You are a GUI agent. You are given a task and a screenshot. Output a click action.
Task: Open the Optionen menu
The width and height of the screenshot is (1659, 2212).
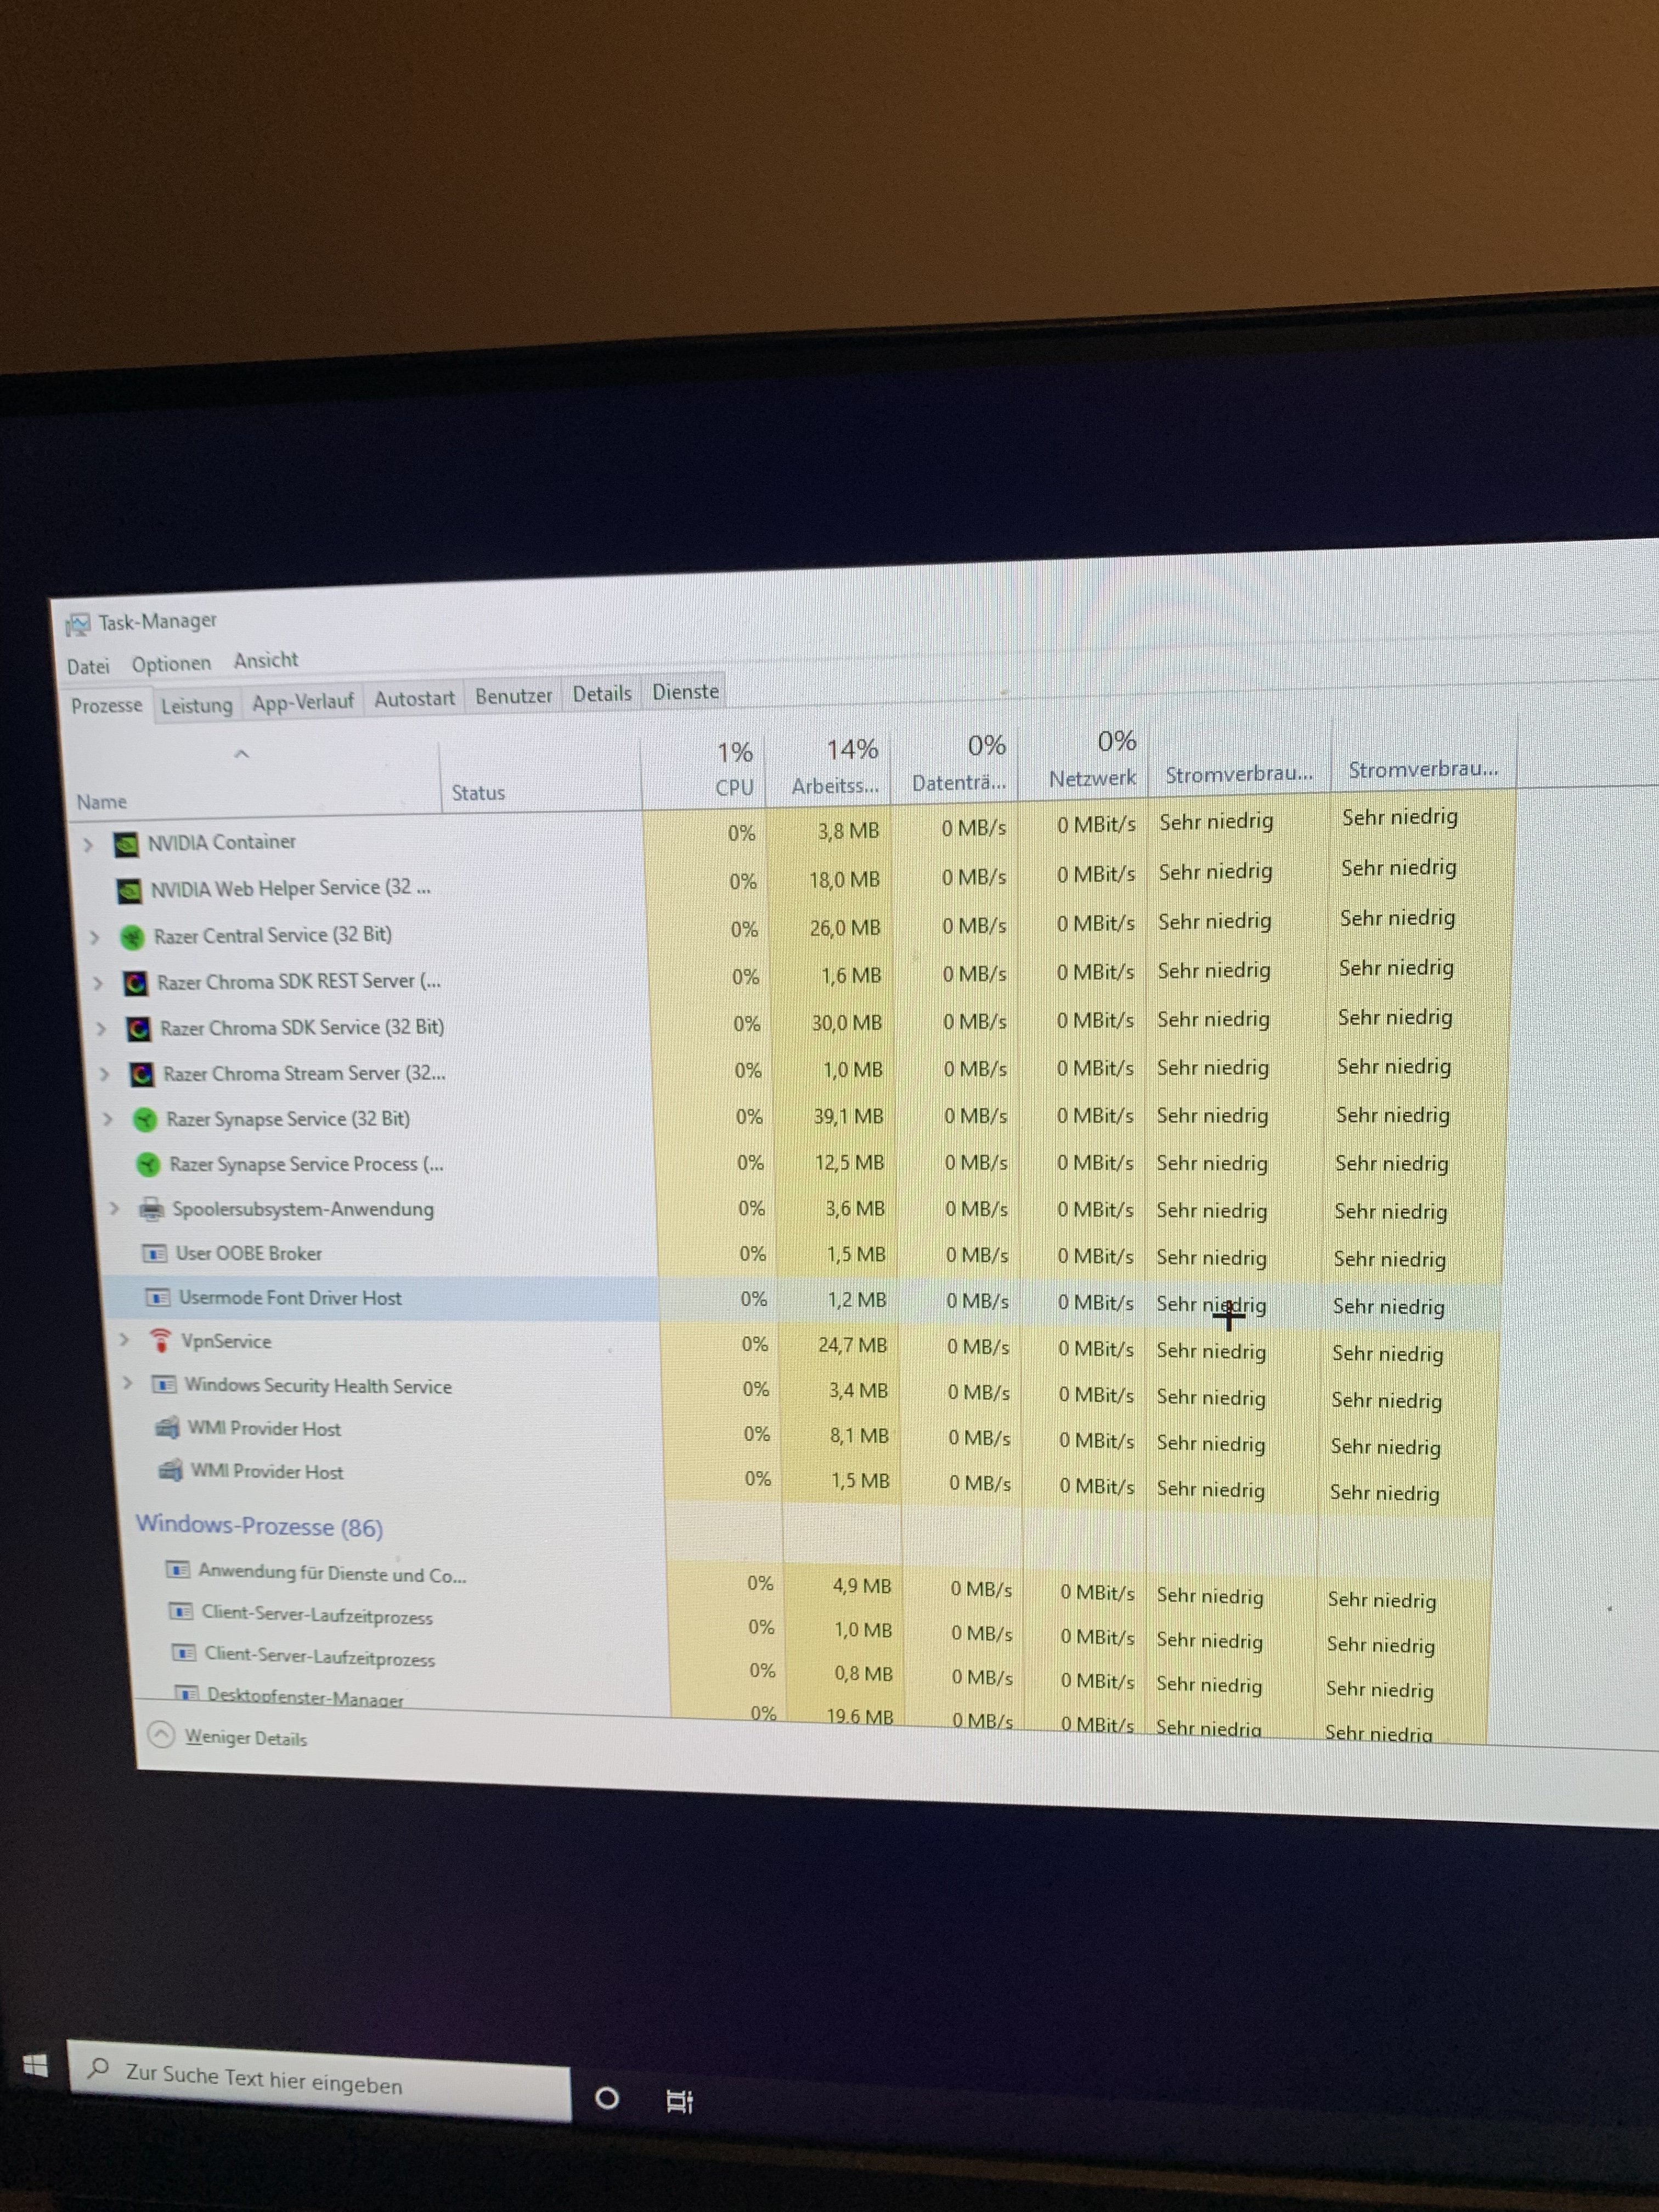click(171, 664)
